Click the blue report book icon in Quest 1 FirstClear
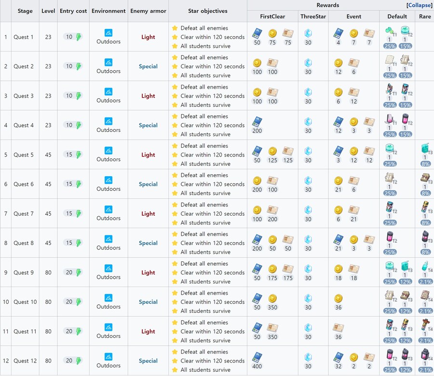 point(257,33)
